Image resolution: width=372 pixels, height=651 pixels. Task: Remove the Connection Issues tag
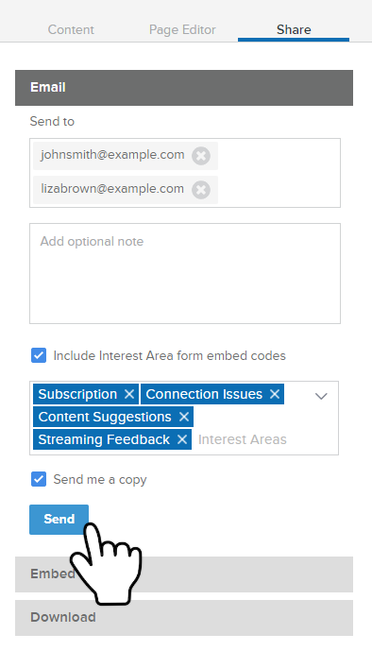(x=275, y=394)
